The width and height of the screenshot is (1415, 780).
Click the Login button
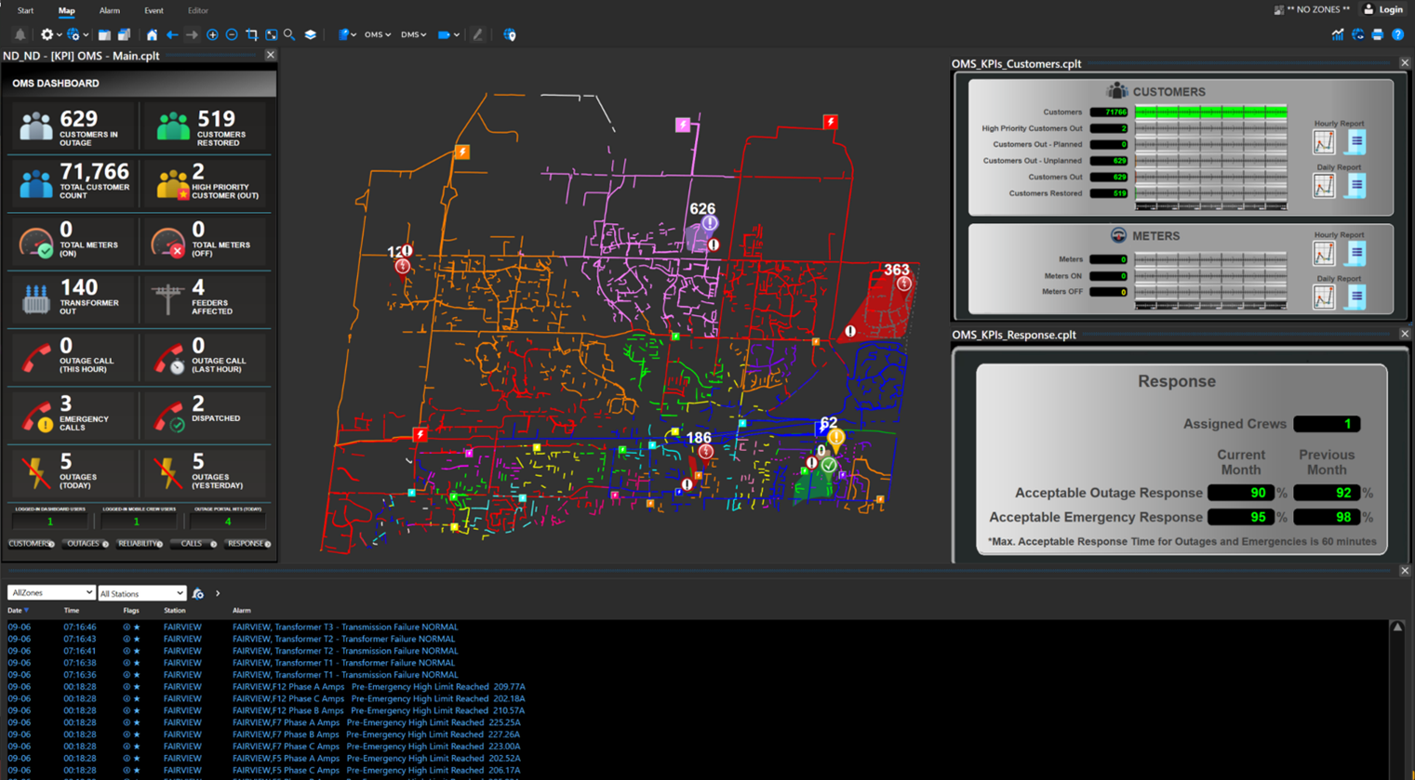click(x=1383, y=10)
